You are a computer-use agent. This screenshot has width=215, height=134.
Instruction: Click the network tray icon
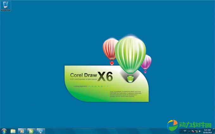tap(196, 131)
